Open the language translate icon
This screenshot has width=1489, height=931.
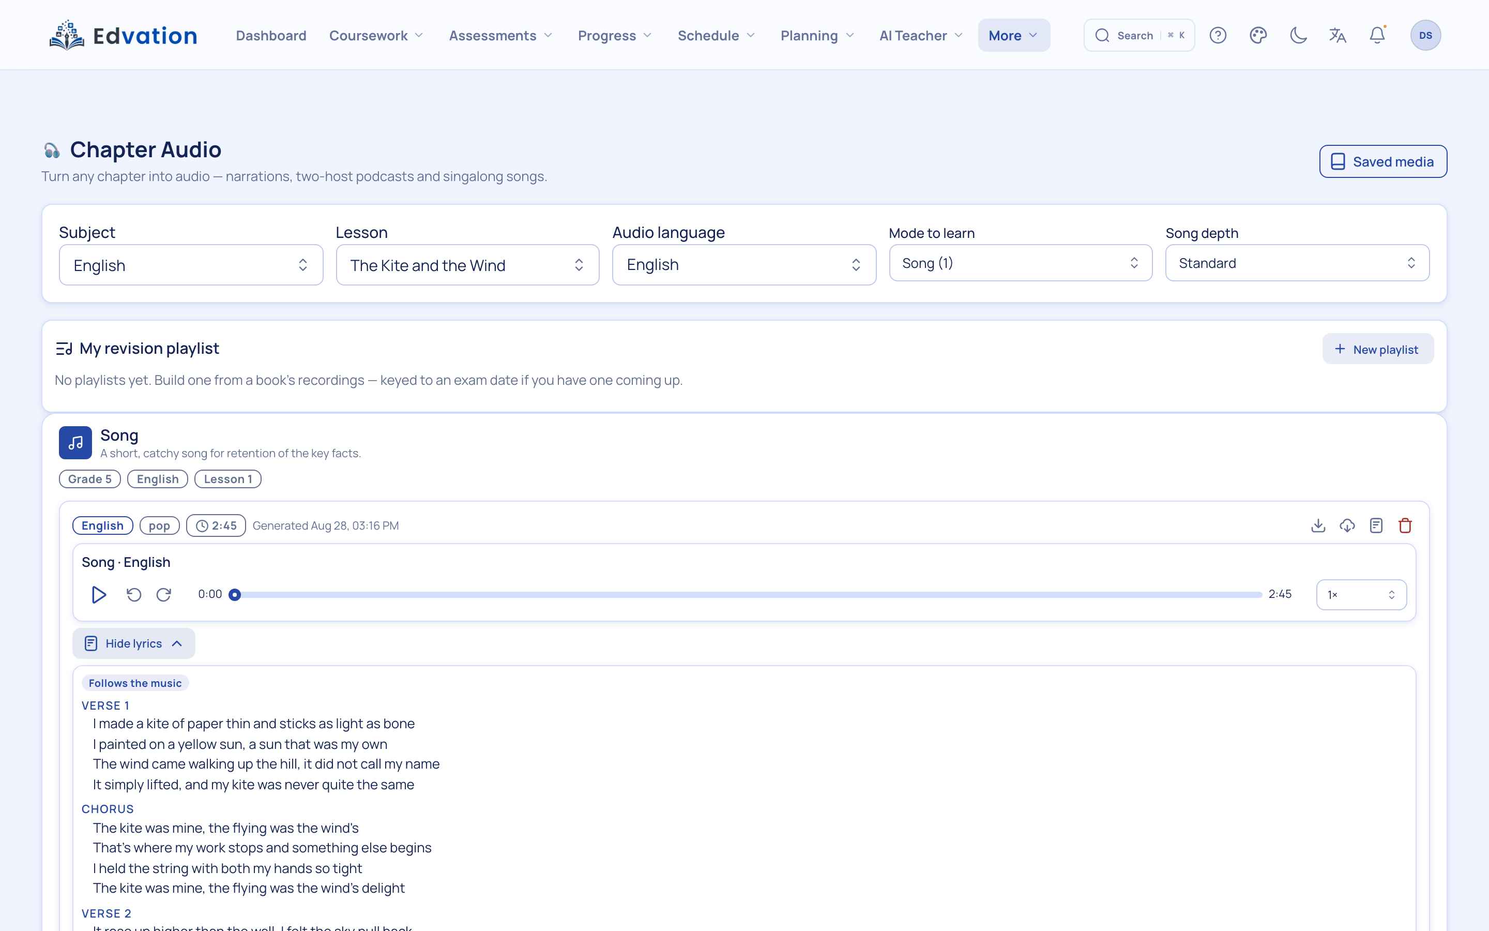pos(1338,35)
